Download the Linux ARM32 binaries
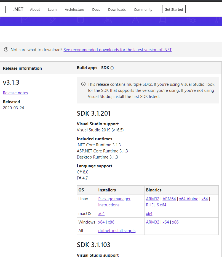Image resolution: width=222 pixels, height=257 pixels. [x=153, y=199]
